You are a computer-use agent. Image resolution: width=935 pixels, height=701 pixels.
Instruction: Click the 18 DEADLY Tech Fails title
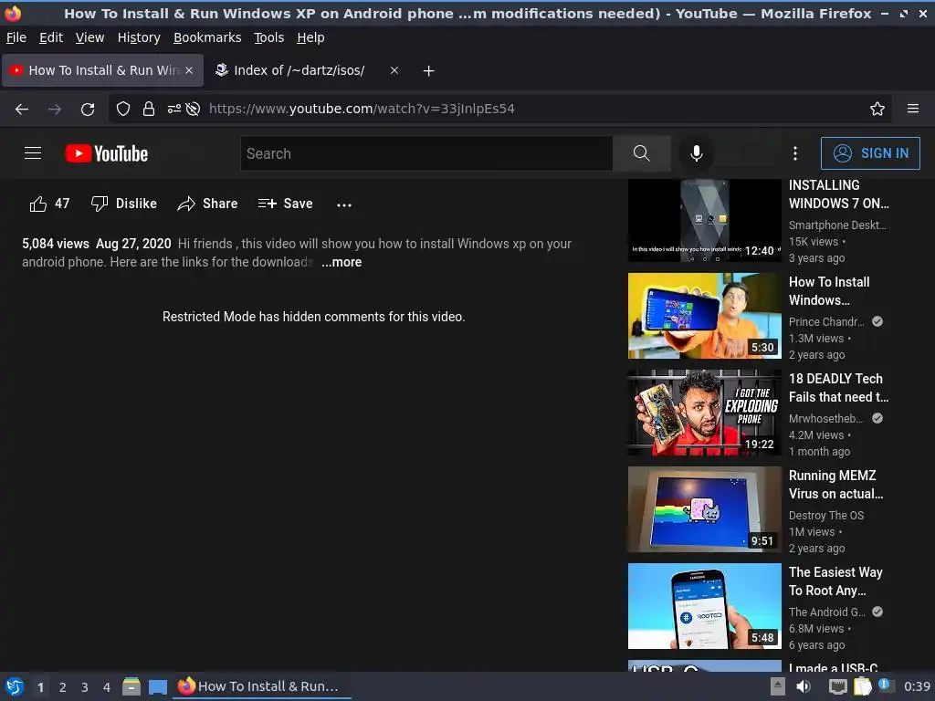pyautogui.click(x=838, y=388)
